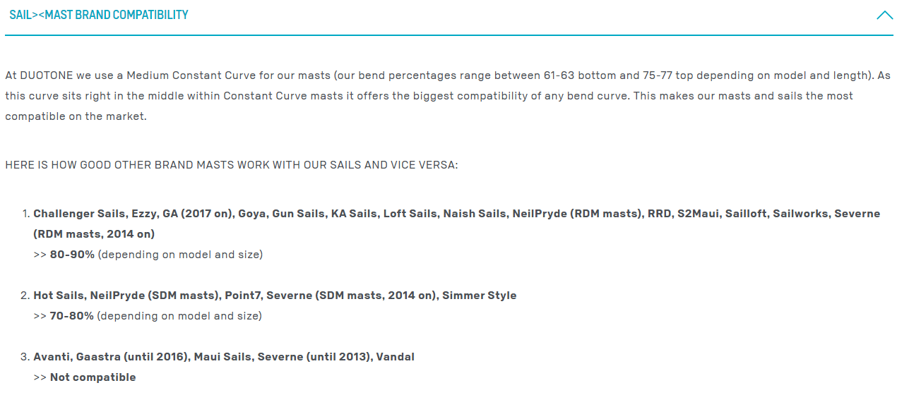Collapse section using the upward chevron icon
The width and height of the screenshot is (909, 395).
(884, 15)
